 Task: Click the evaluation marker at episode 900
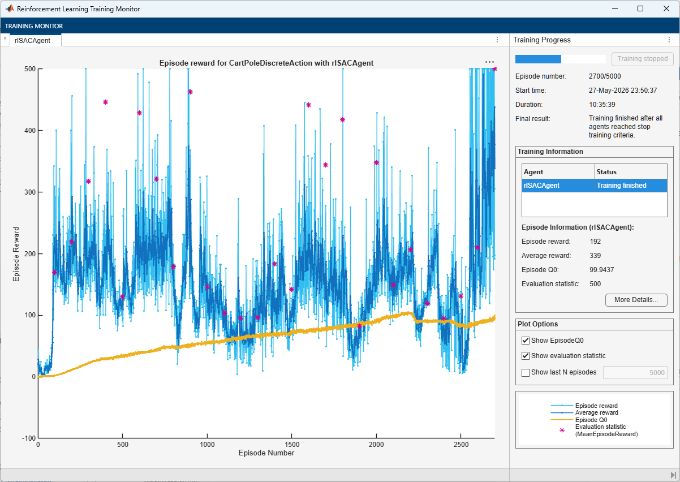click(x=190, y=92)
